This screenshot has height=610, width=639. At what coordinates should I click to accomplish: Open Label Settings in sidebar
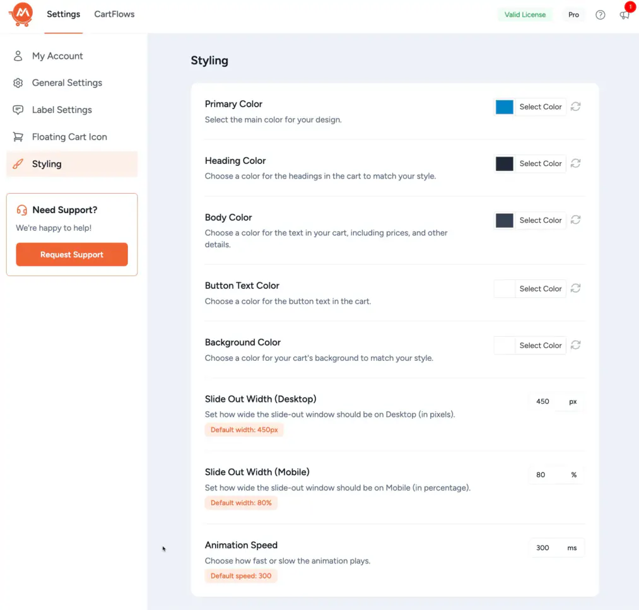[62, 110]
